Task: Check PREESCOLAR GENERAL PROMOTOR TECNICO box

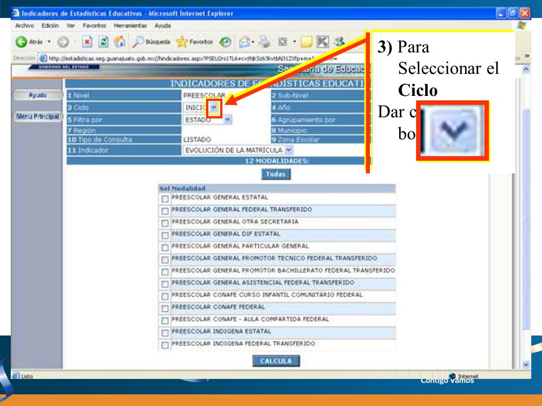Action: [x=165, y=259]
